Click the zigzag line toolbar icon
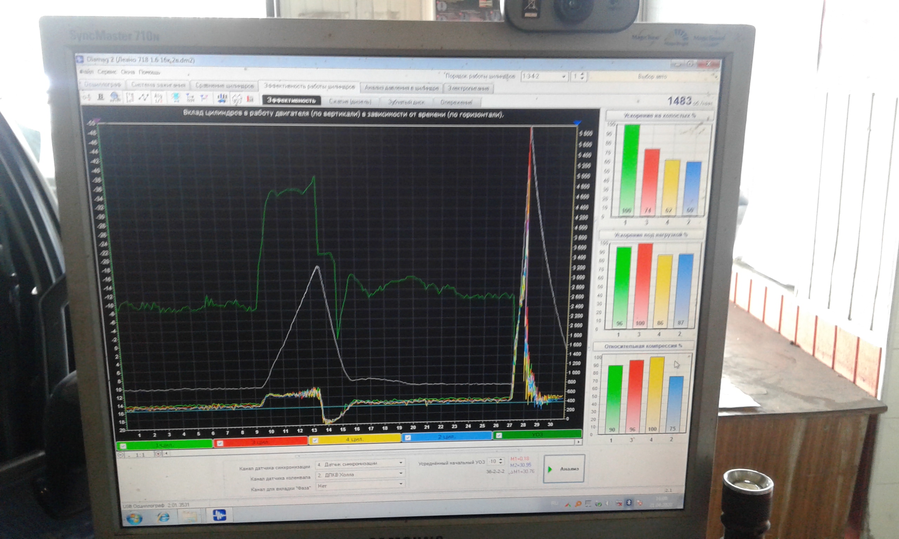Screen dimensions: 899x539 144,97
